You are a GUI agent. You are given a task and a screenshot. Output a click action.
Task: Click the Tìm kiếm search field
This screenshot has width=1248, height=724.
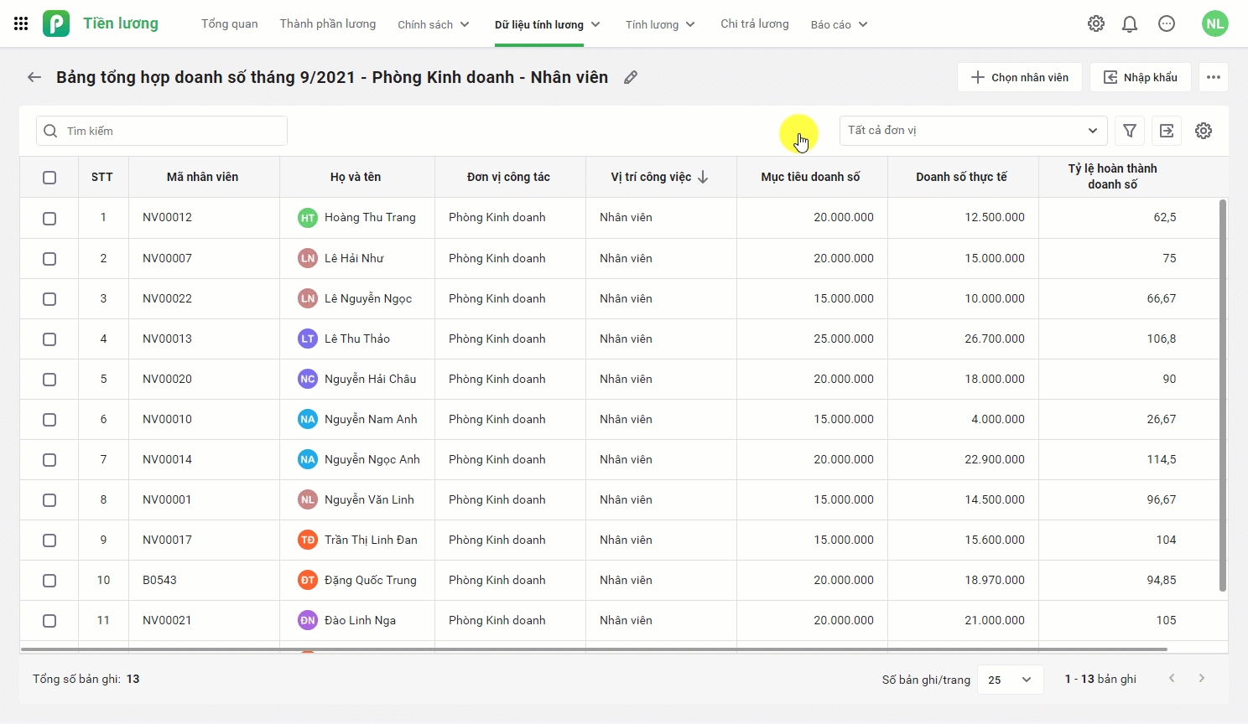pos(162,131)
